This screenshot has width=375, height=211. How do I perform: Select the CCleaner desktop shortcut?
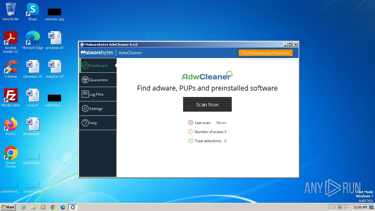[x=11, y=69]
